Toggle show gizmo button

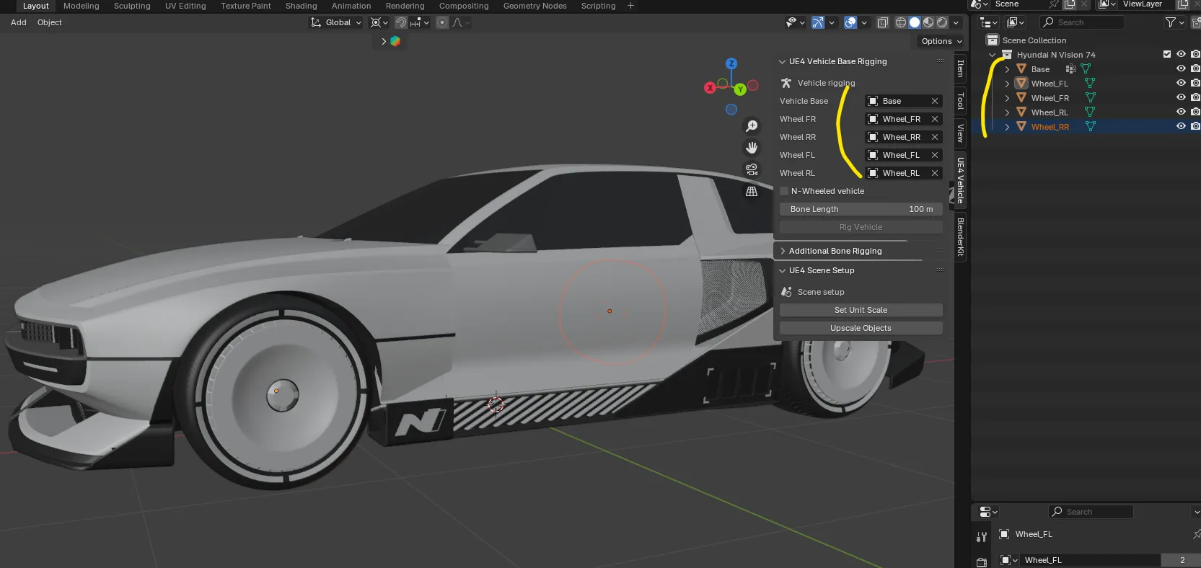(x=818, y=22)
